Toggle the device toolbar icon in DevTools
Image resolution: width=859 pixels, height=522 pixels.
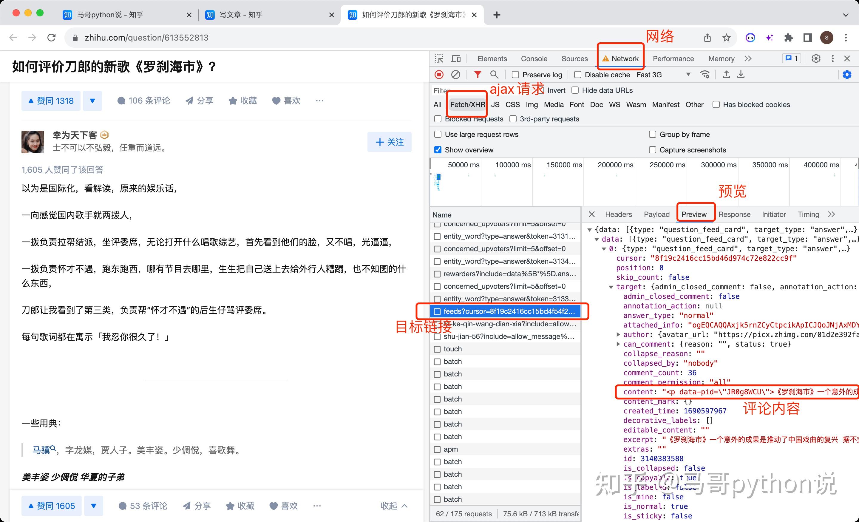pos(456,58)
